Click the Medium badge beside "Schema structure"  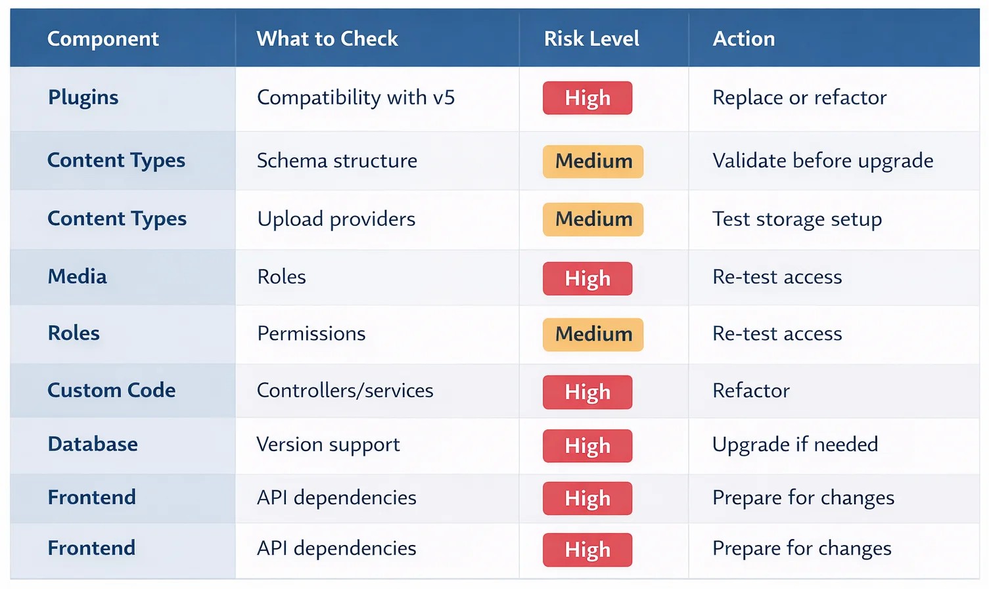[593, 162]
